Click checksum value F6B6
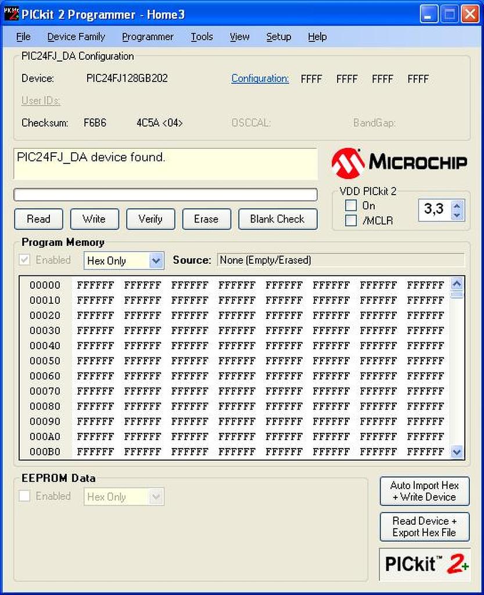 click(x=95, y=123)
